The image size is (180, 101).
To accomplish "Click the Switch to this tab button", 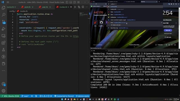I will (116, 25).
